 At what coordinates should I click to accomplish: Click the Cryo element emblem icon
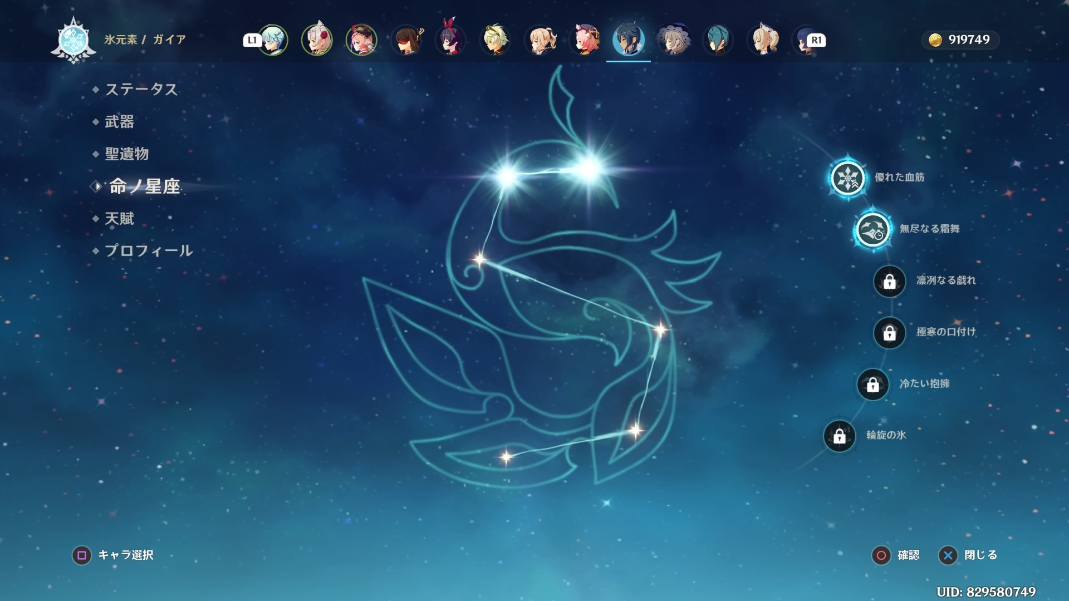pyautogui.click(x=73, y=40)
